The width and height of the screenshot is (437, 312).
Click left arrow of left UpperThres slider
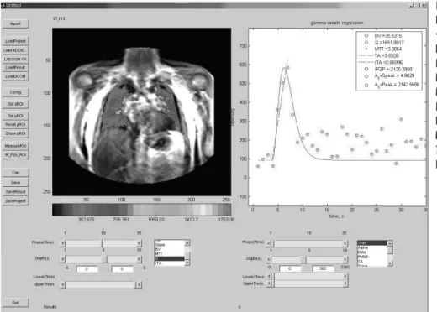point(62,284)
